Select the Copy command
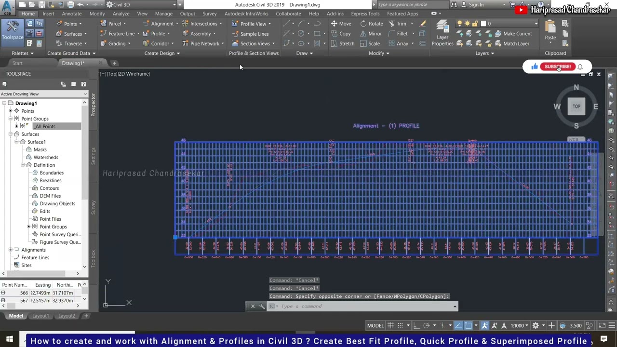Viewport: 617px width, 347px height. [341, 34]
